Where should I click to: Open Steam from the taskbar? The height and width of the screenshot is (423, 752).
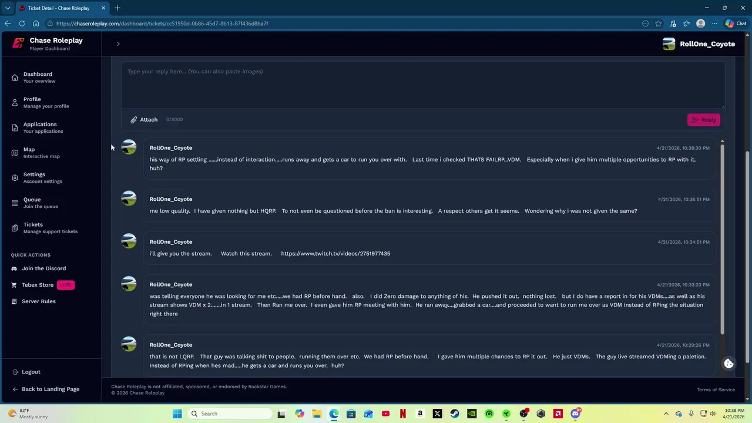pyautogui.click(x=454, y=414)
